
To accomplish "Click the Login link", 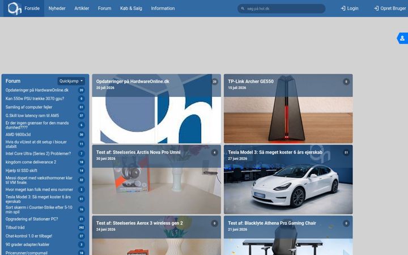I will pos(350,8).
